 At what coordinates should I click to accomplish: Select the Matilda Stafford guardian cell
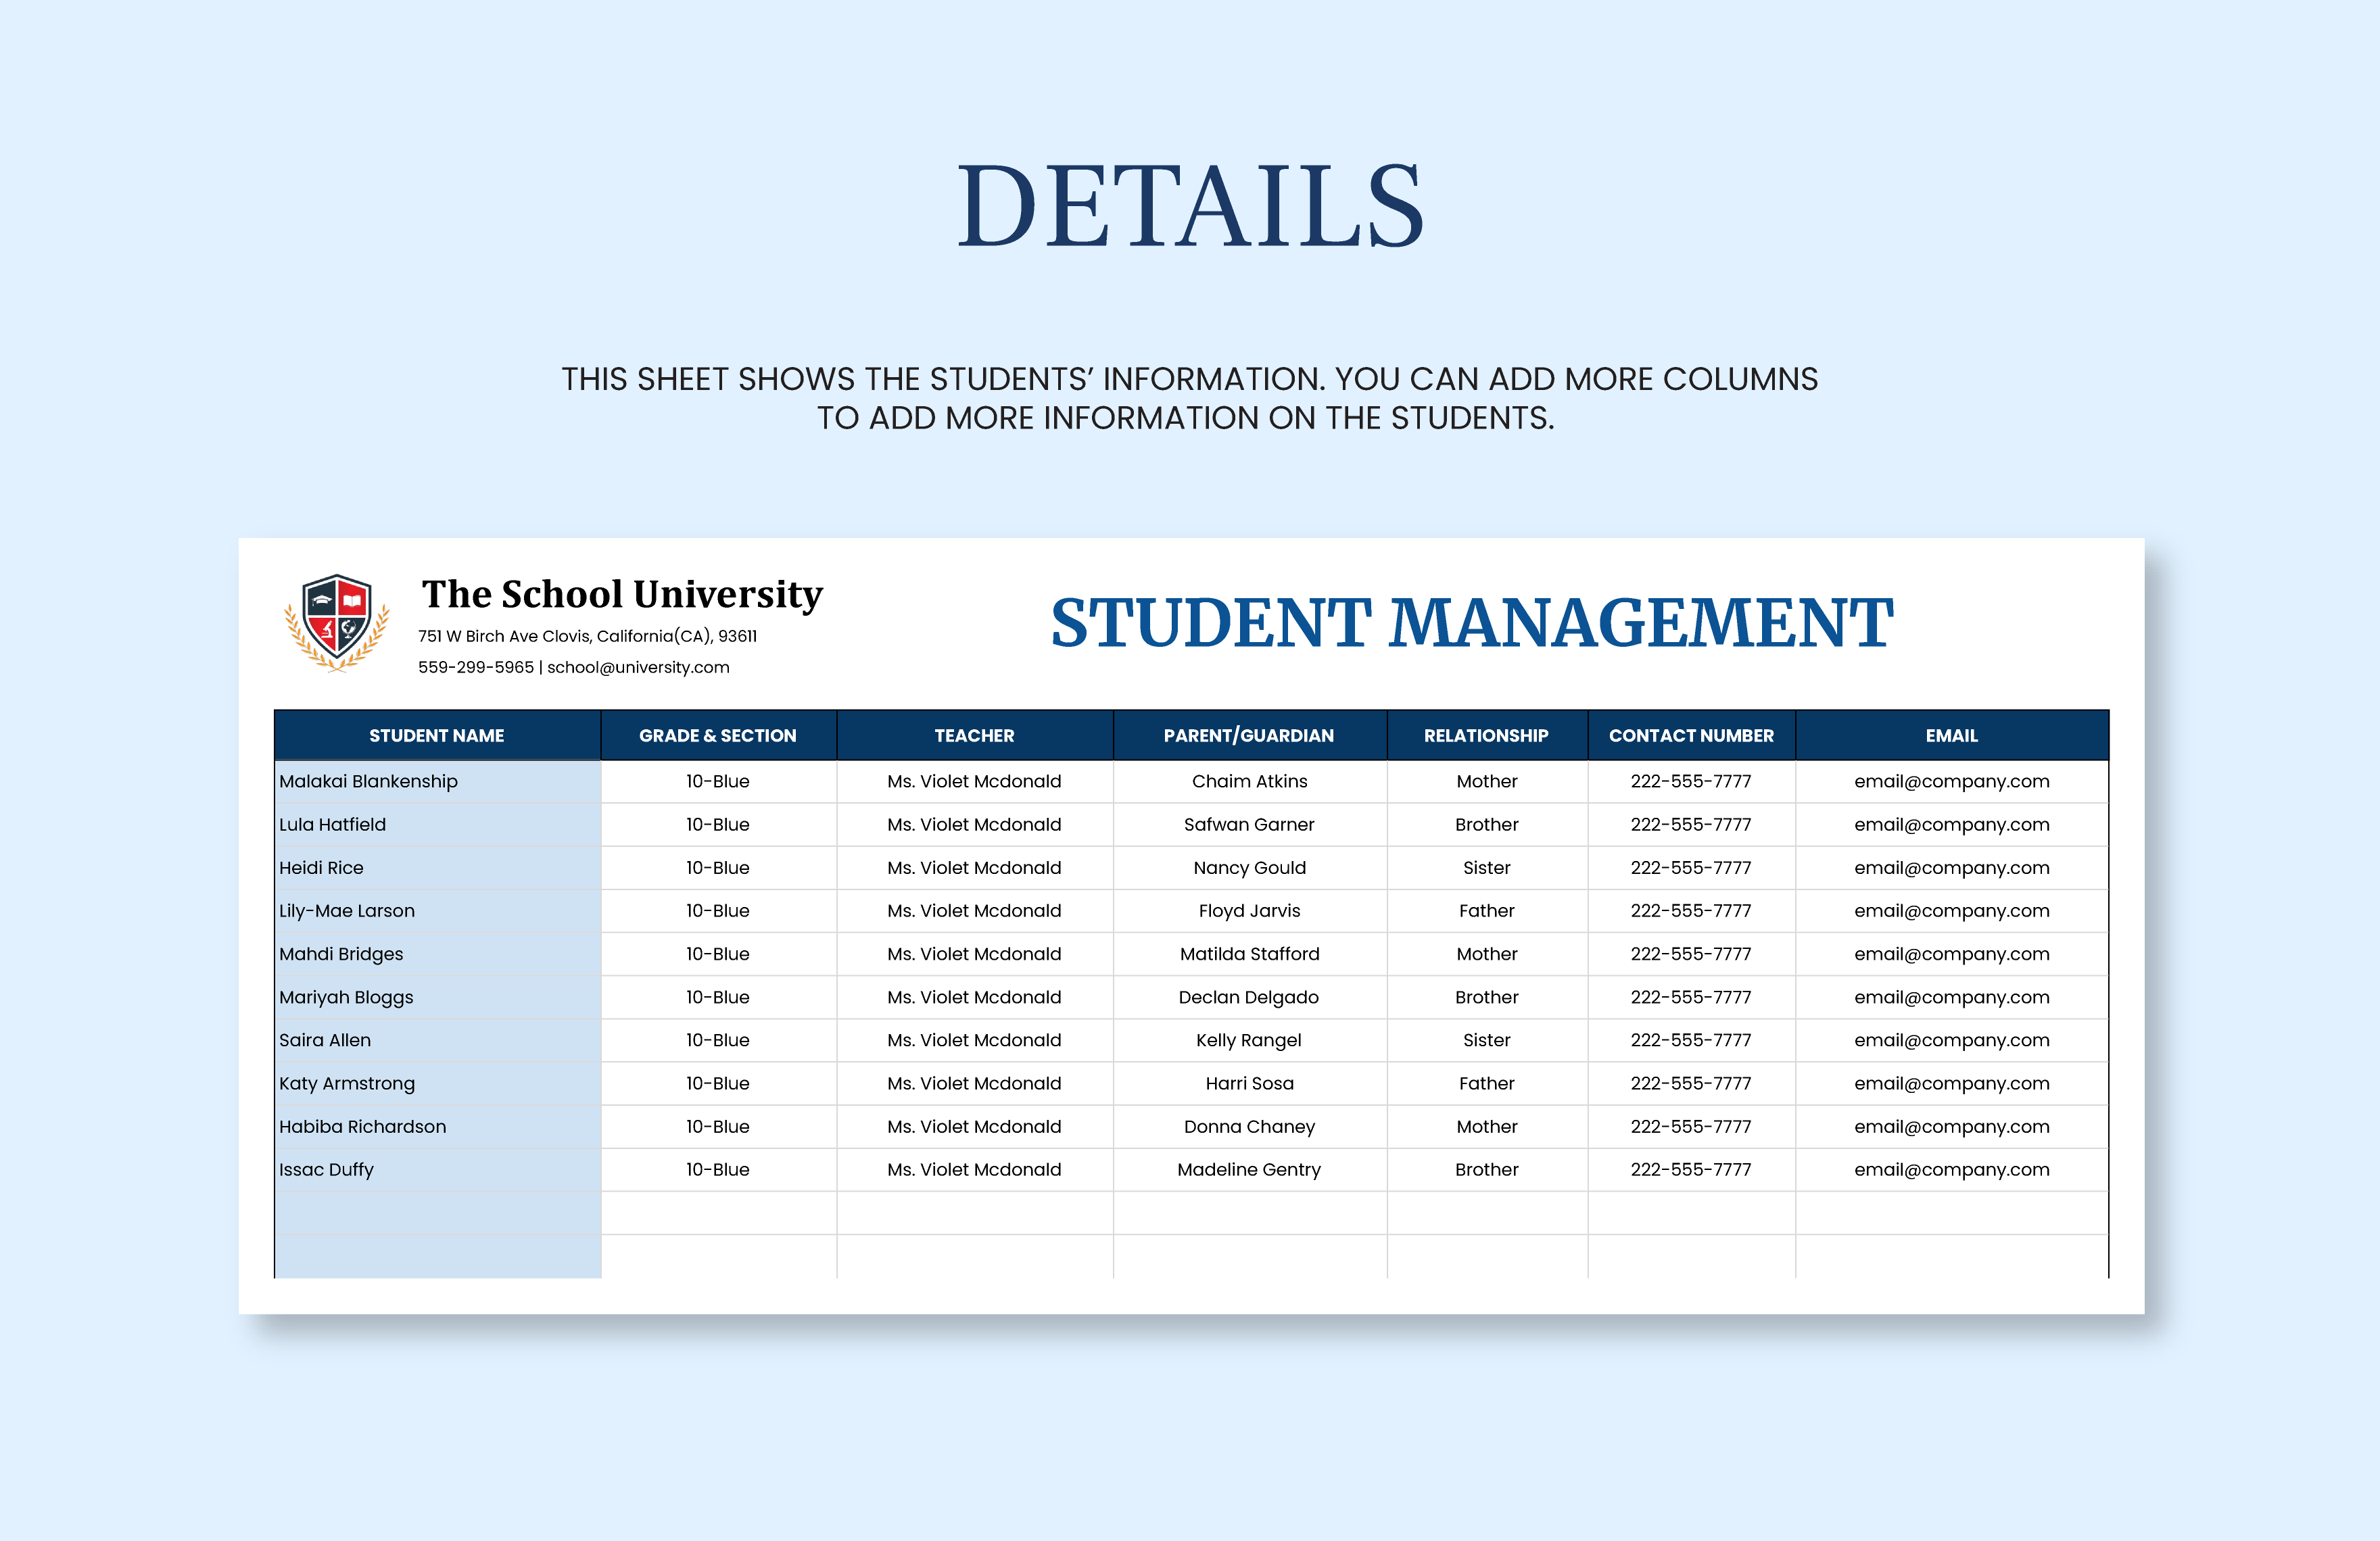pos(1249,954)
